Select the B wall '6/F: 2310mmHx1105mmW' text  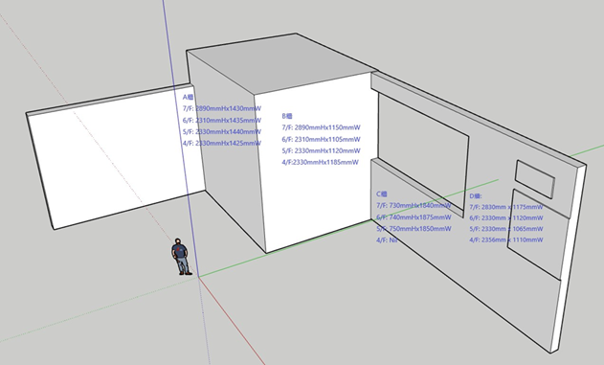click(321, 139)
